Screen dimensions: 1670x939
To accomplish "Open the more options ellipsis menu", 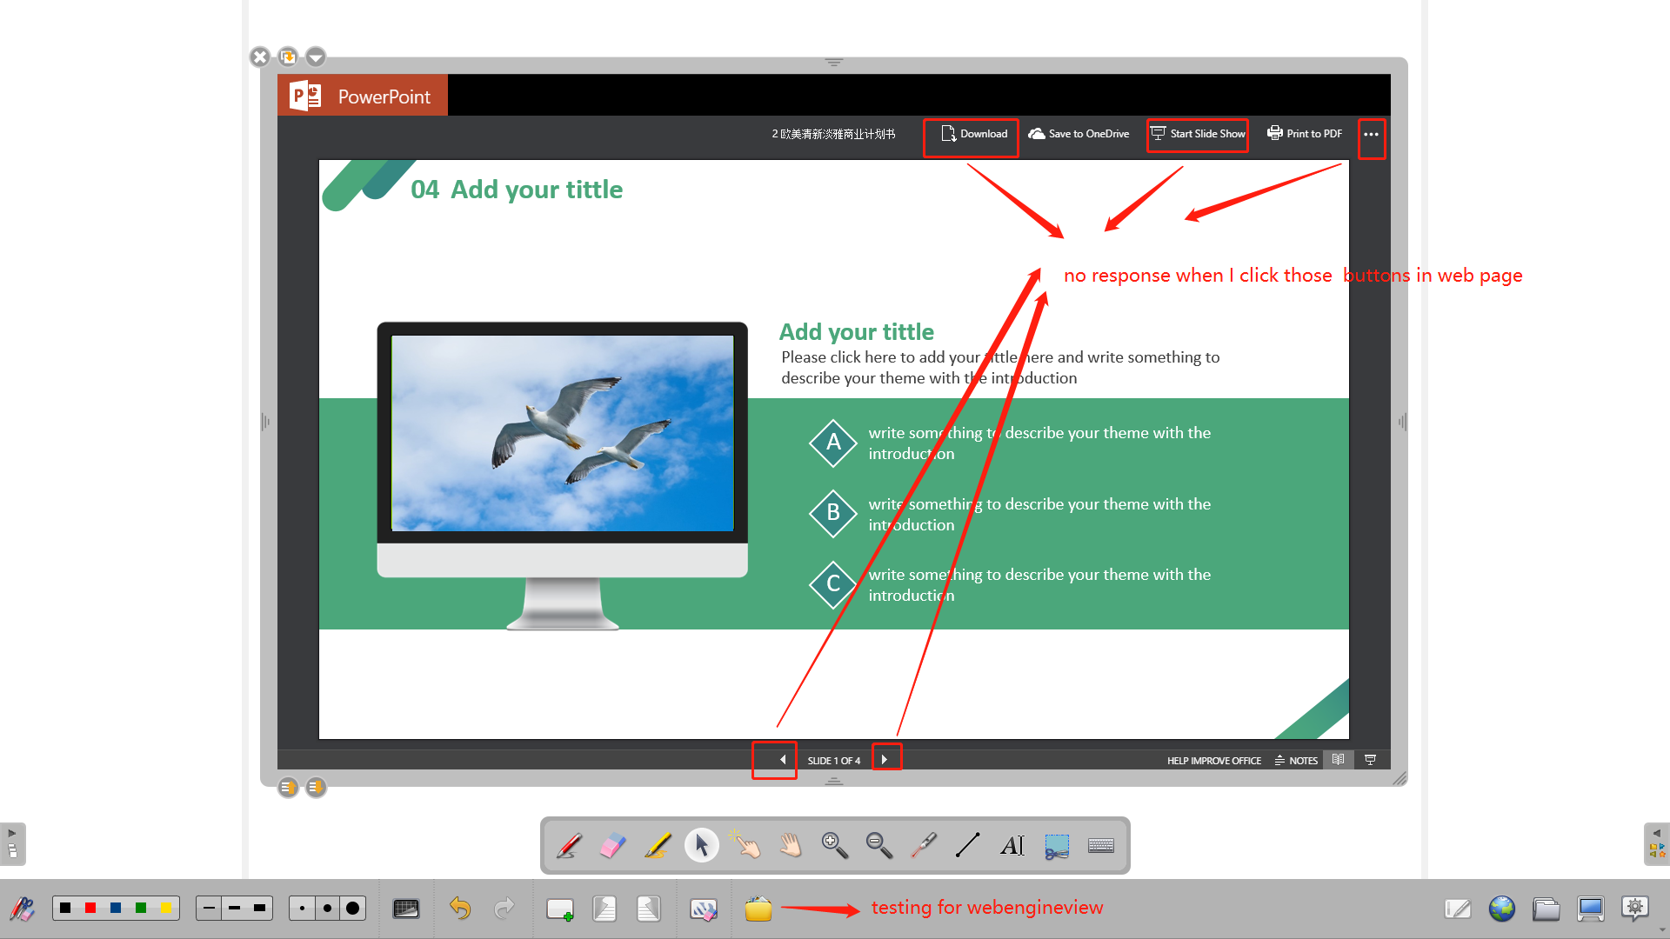I will click(x=1371, y=135).
